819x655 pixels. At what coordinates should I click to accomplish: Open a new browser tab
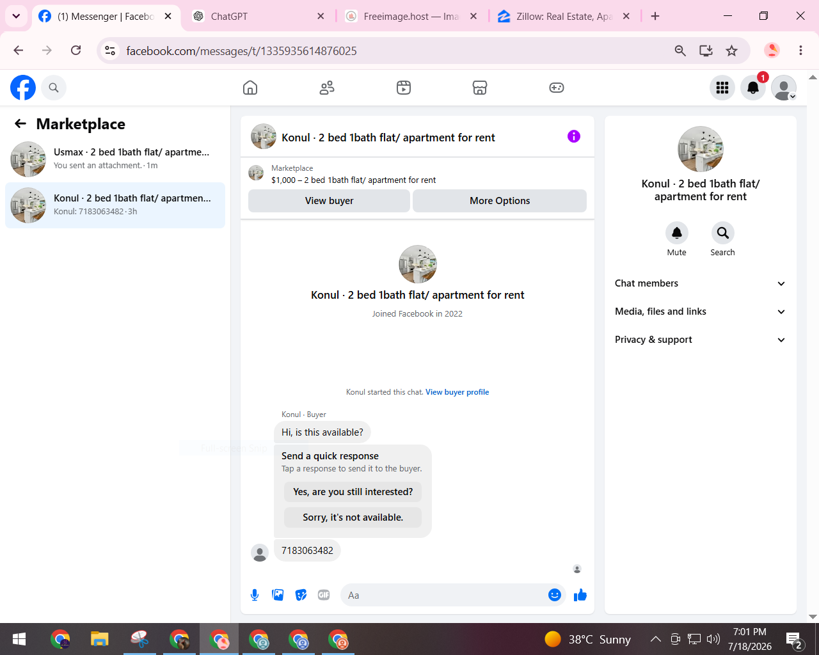coord(655,16)
